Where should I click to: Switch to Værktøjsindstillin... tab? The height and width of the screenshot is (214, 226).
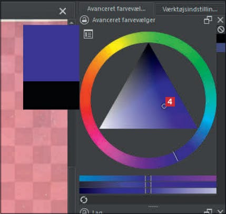pos(190,9)
